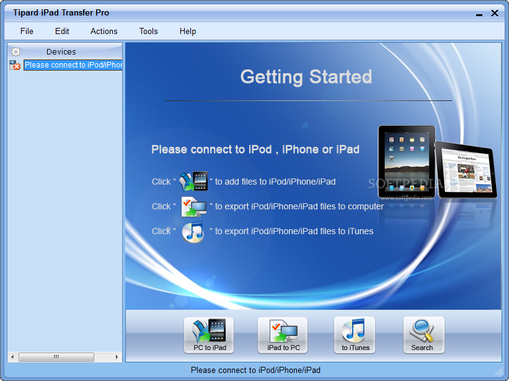Open the Edit menu

(x=62, y=31)
